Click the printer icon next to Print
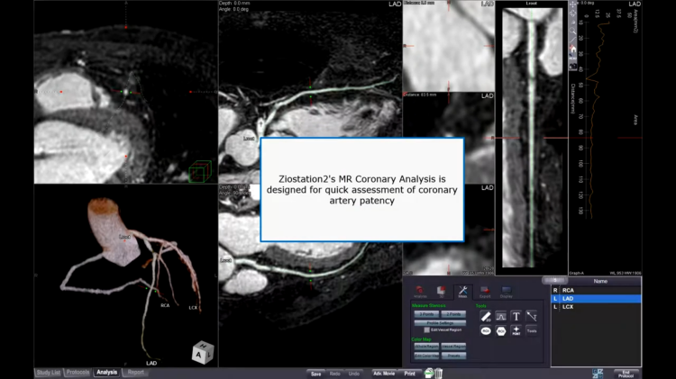The image size is (676, 379). click(429, 373)
